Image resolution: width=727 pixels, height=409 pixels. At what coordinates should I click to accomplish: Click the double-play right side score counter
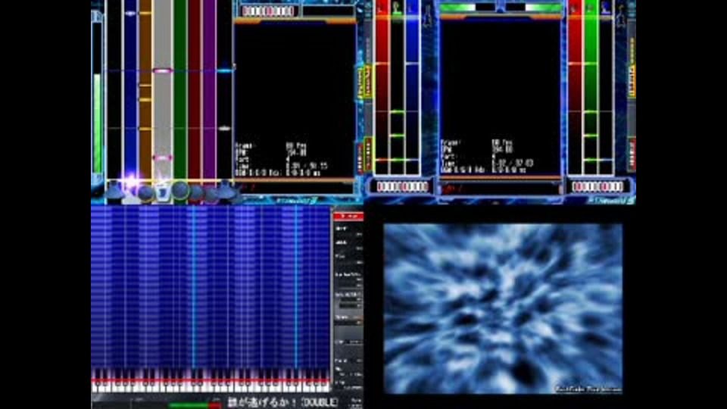598,186
